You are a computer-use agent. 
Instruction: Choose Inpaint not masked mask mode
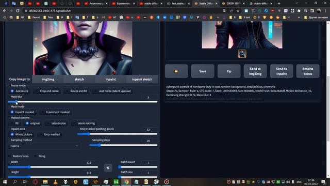(x=55, y=112)
